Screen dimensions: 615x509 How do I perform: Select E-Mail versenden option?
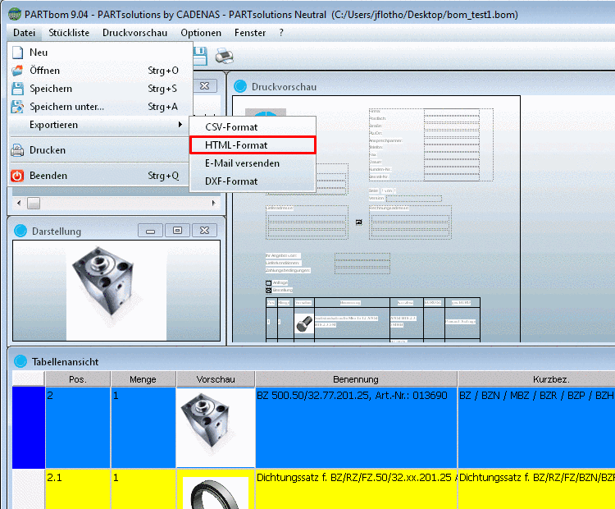tap(253, 163)
